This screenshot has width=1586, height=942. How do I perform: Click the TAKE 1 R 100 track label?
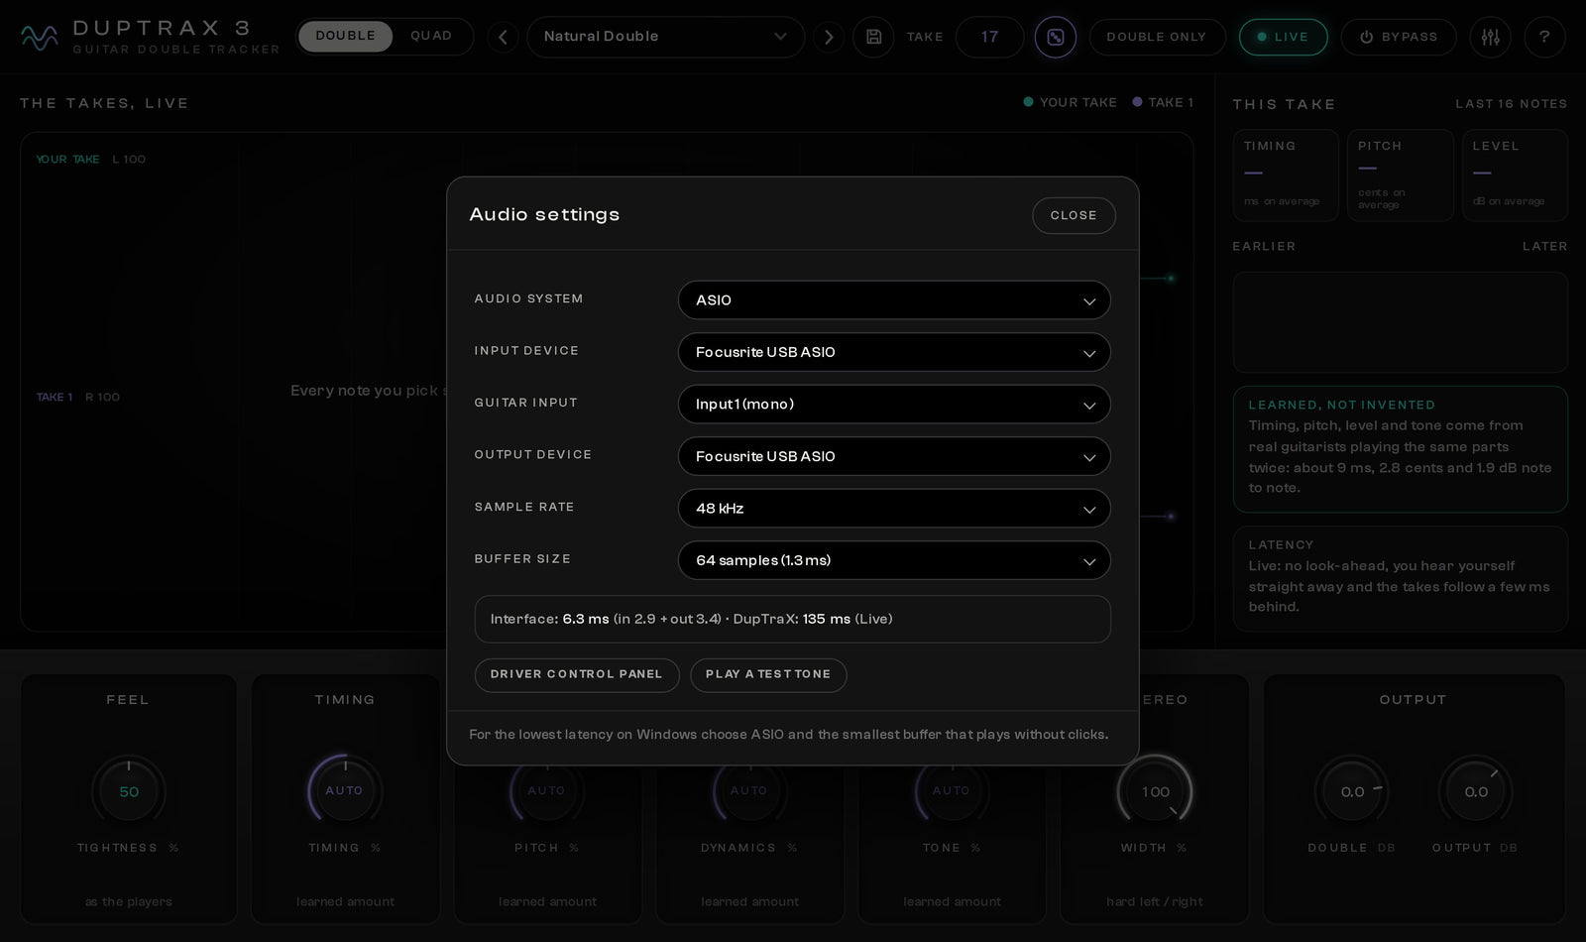click(78, 397)
